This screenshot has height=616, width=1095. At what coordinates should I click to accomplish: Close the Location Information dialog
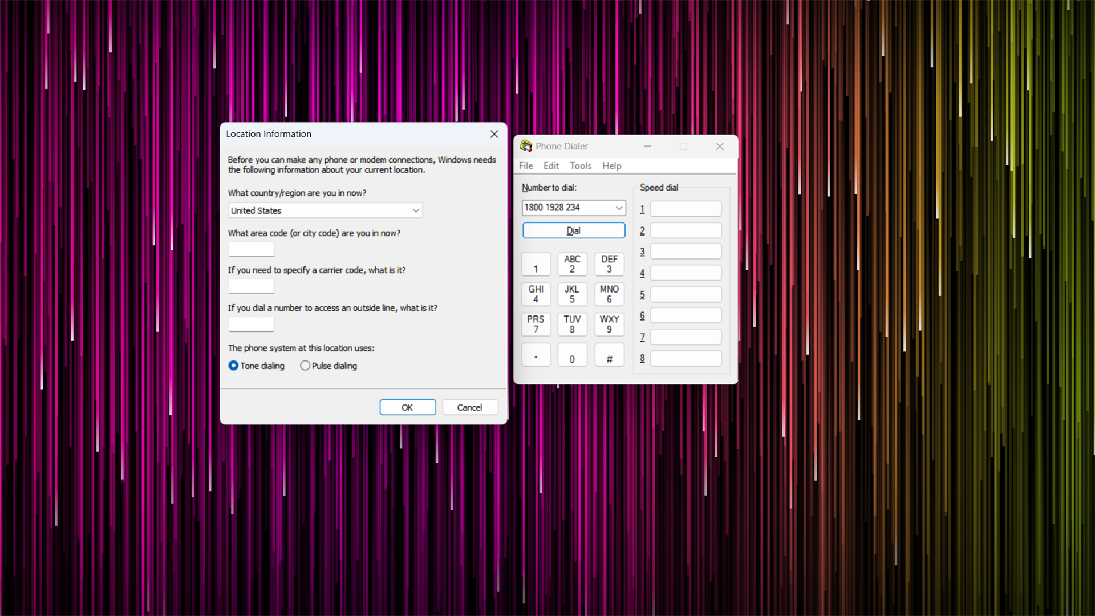click(494, 134)
